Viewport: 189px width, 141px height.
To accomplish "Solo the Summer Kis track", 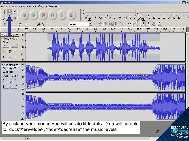I will (x=14, y=76).
